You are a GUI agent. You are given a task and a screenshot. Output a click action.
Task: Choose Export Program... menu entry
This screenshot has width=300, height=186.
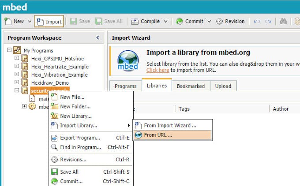91,138
